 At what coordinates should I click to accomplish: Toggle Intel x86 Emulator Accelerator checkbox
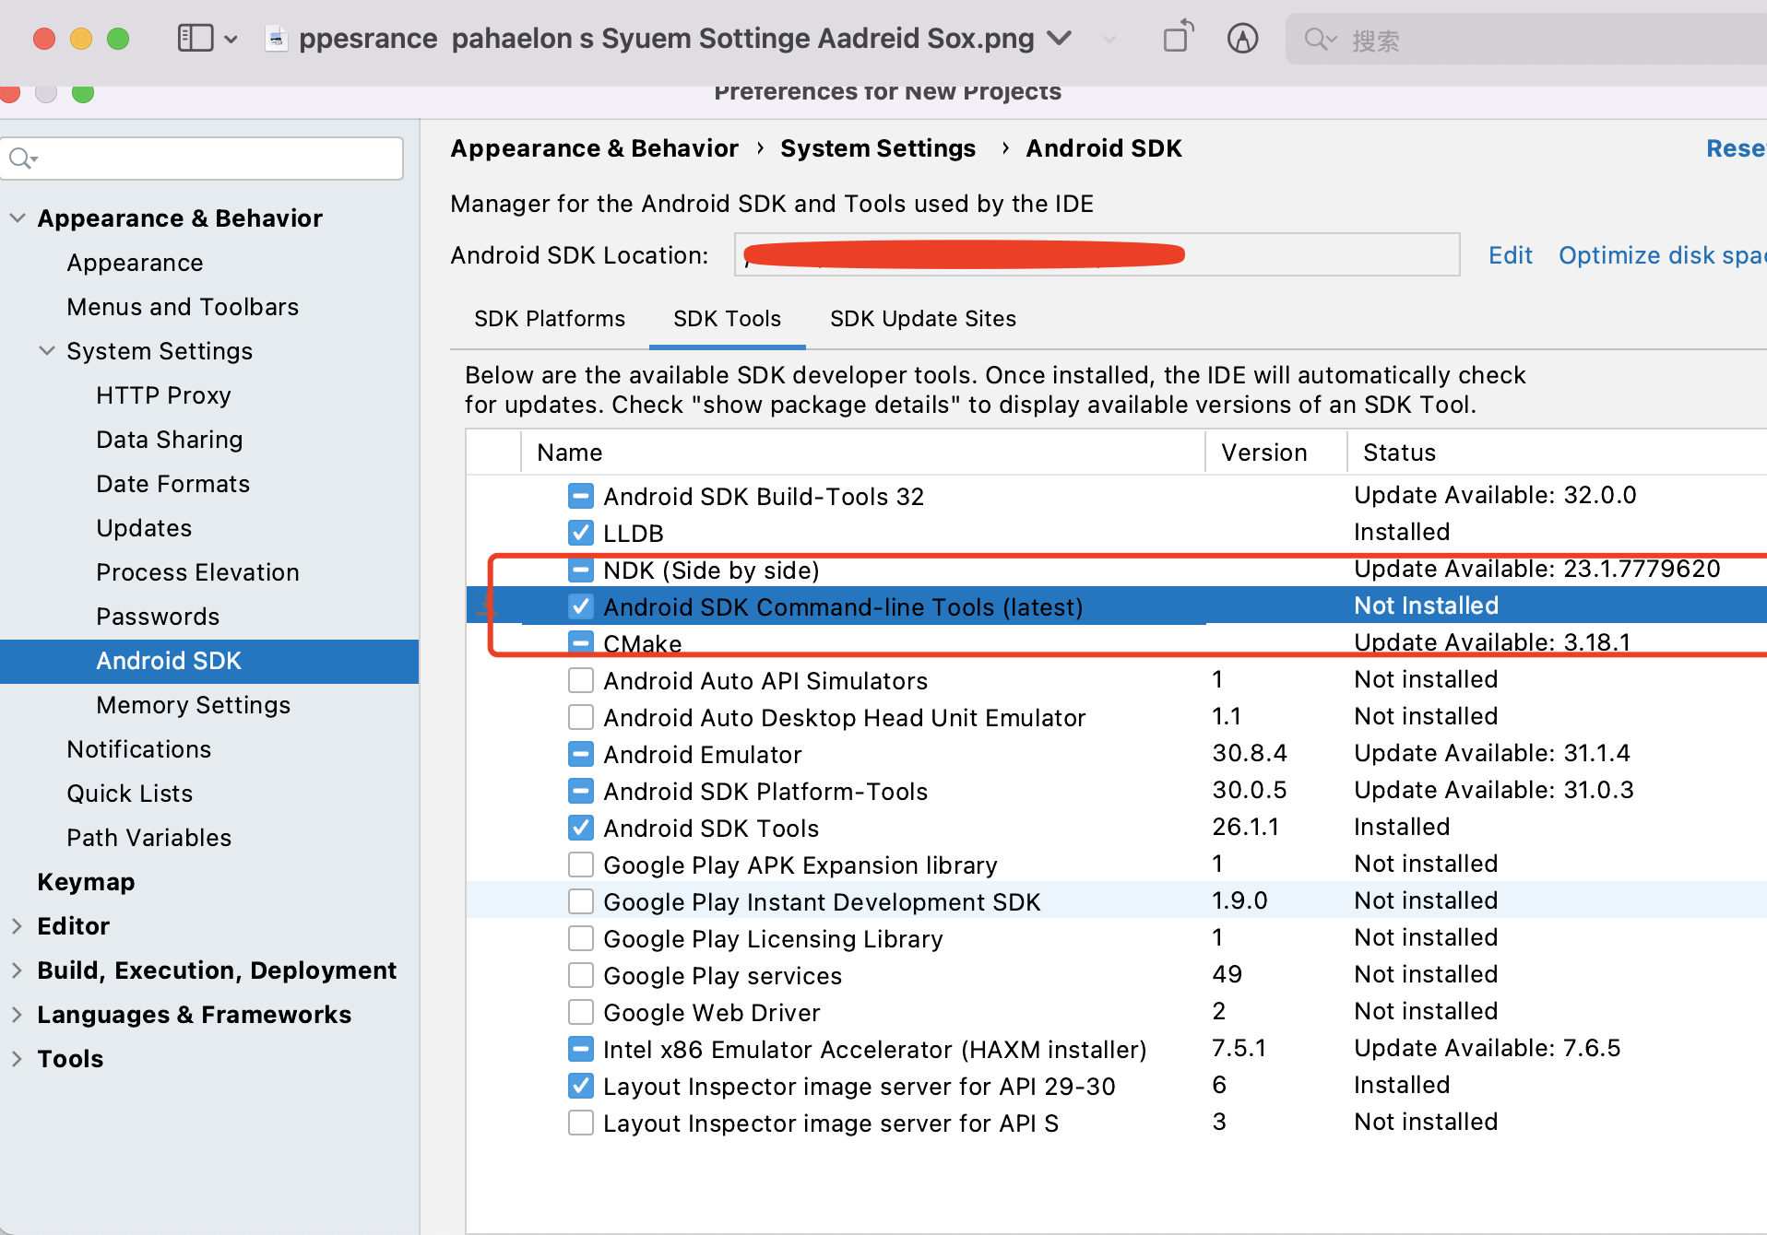[581, 1050]
